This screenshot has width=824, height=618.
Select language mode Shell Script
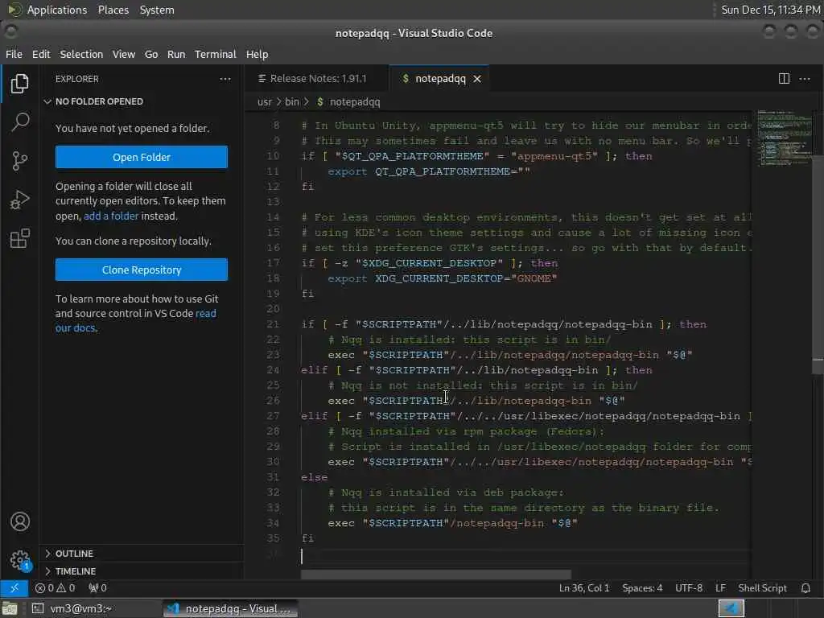tap(763, 588)
